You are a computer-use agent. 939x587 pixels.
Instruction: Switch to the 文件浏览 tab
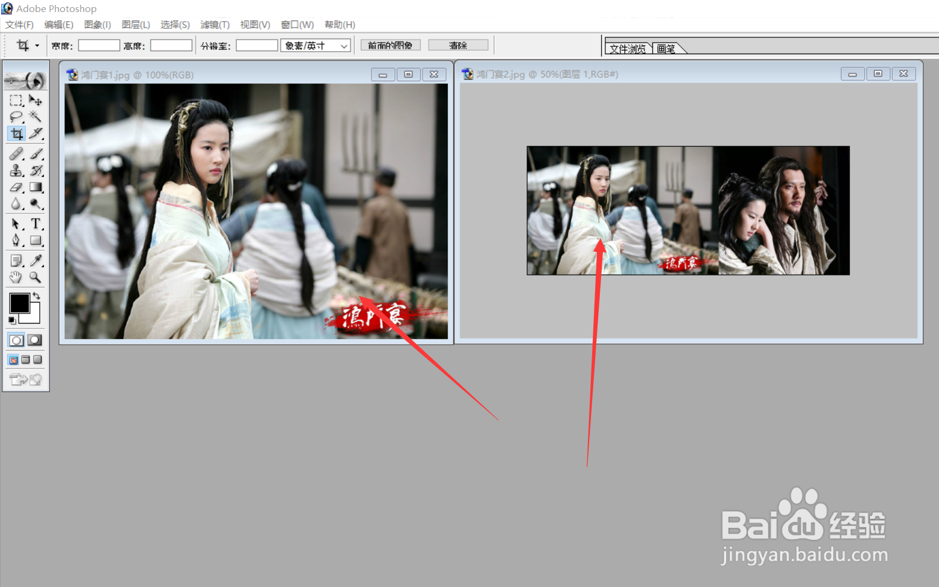628,49
